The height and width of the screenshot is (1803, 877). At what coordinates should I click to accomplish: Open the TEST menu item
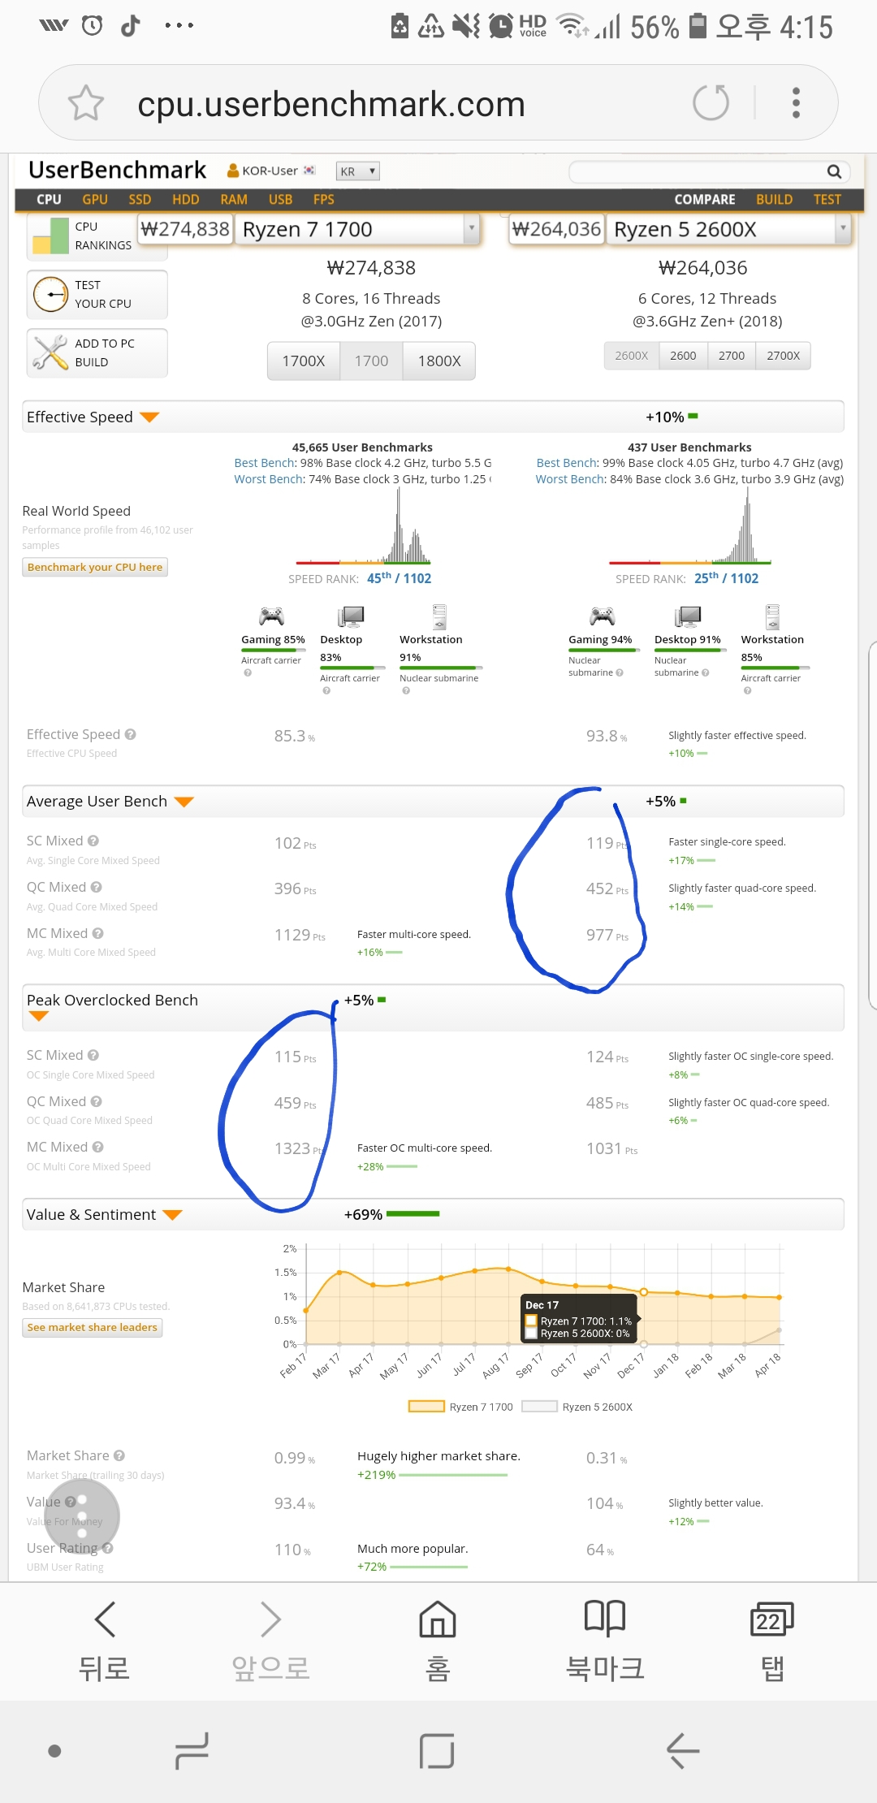pyautogui.click(x=827, y=200)
